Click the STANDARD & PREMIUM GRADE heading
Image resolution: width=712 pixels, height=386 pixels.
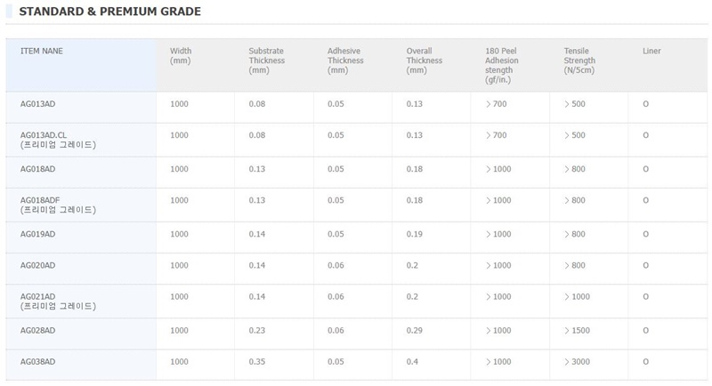[109, 12]
